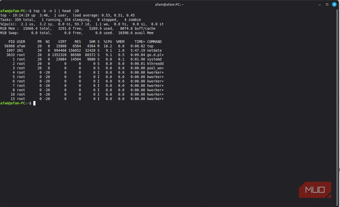Click the 156052 RES value
This screenshot has width=340, height=207.
(x=75, y=50)
